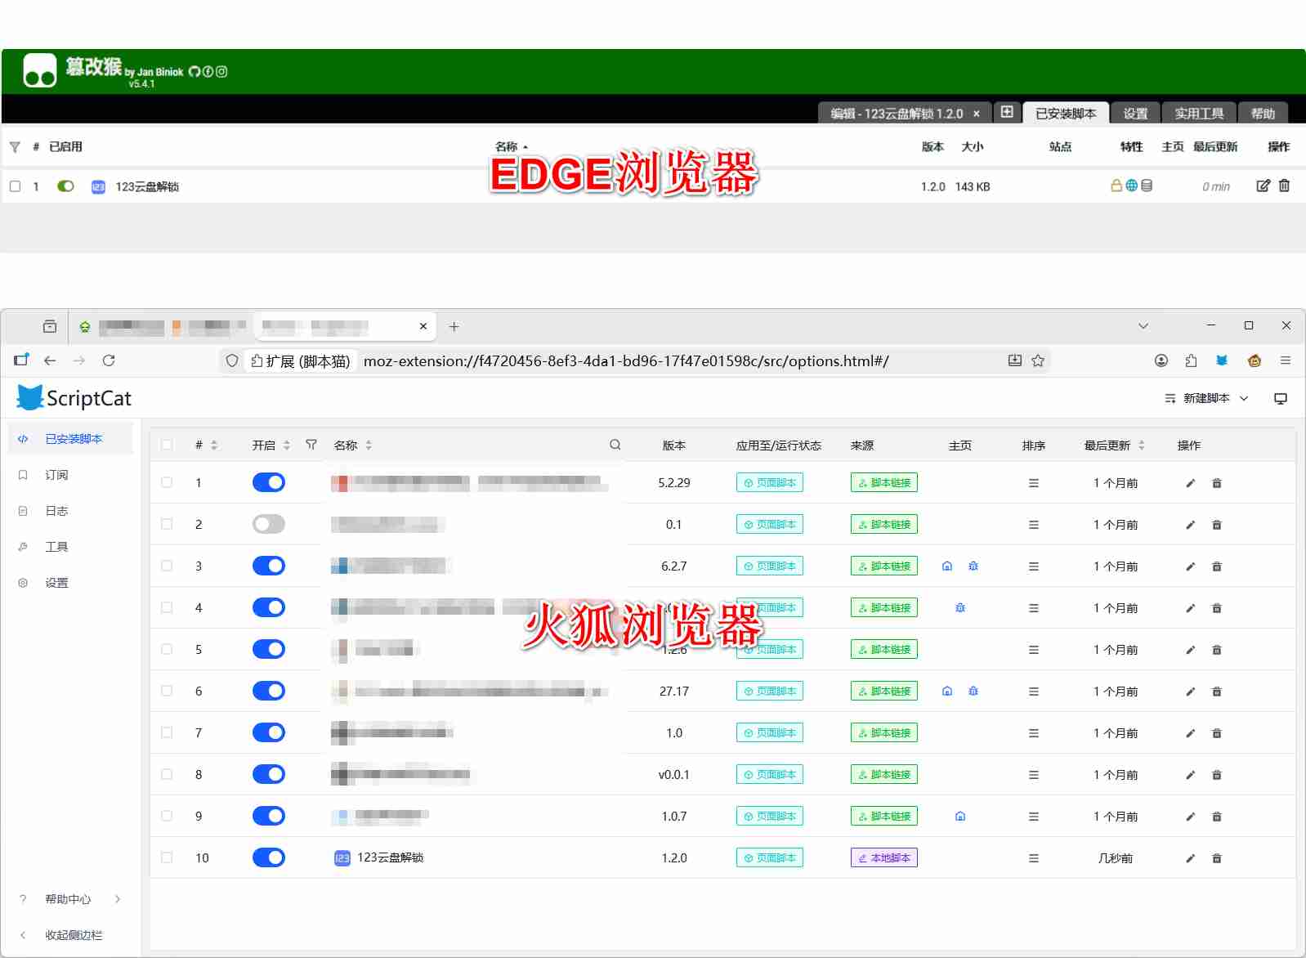1306x958 pixels.
Task: Open the bug report icon in row 4
Action: pyautogui.click(x=960, y=608)
